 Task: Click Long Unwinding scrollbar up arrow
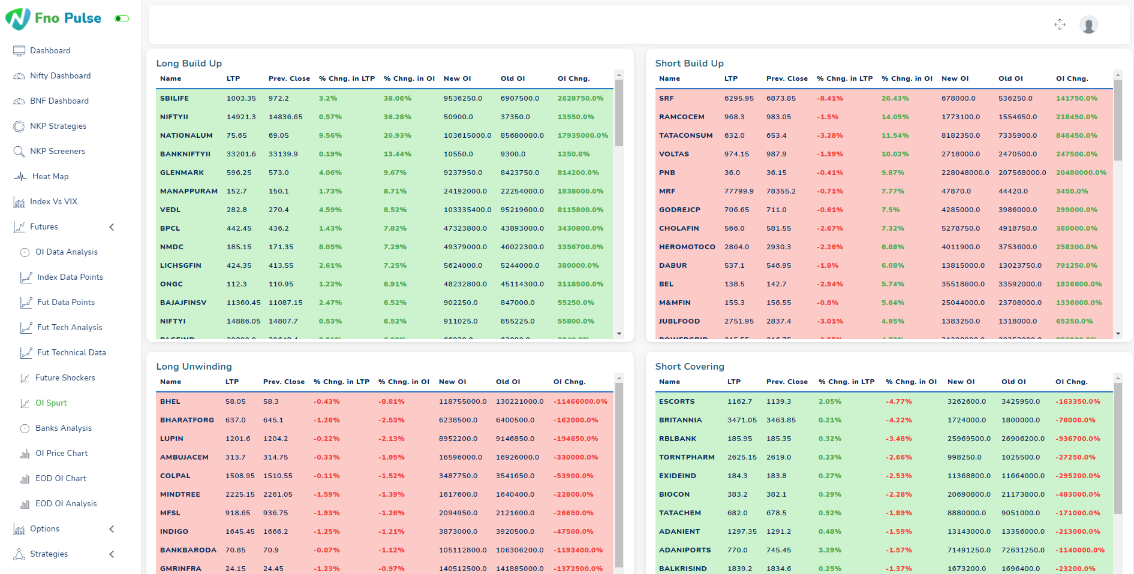619,378
